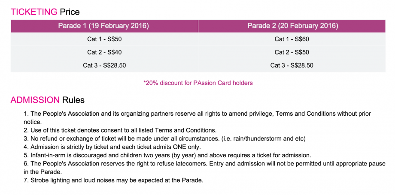Click the Parade 2 Cat 1 - S$60 cell
Image resolution: width=395 pixels, height=195 pixels.
coord(292,39)
